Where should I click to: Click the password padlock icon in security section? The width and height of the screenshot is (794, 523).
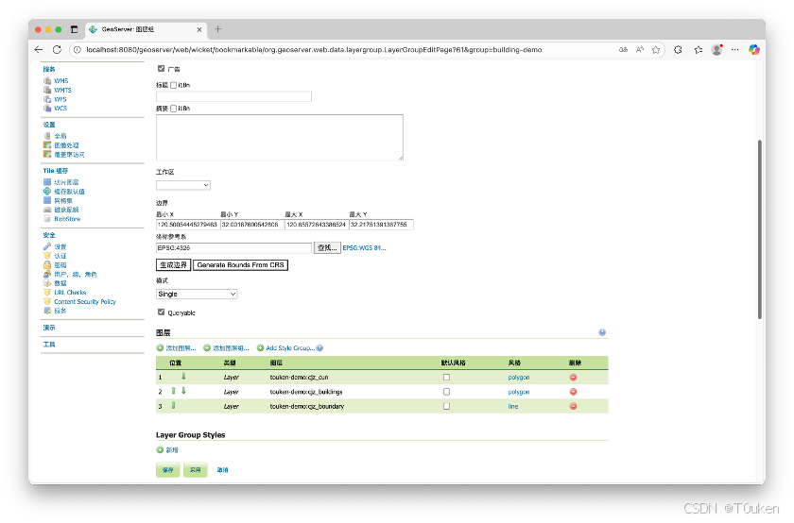coord(47,265)
